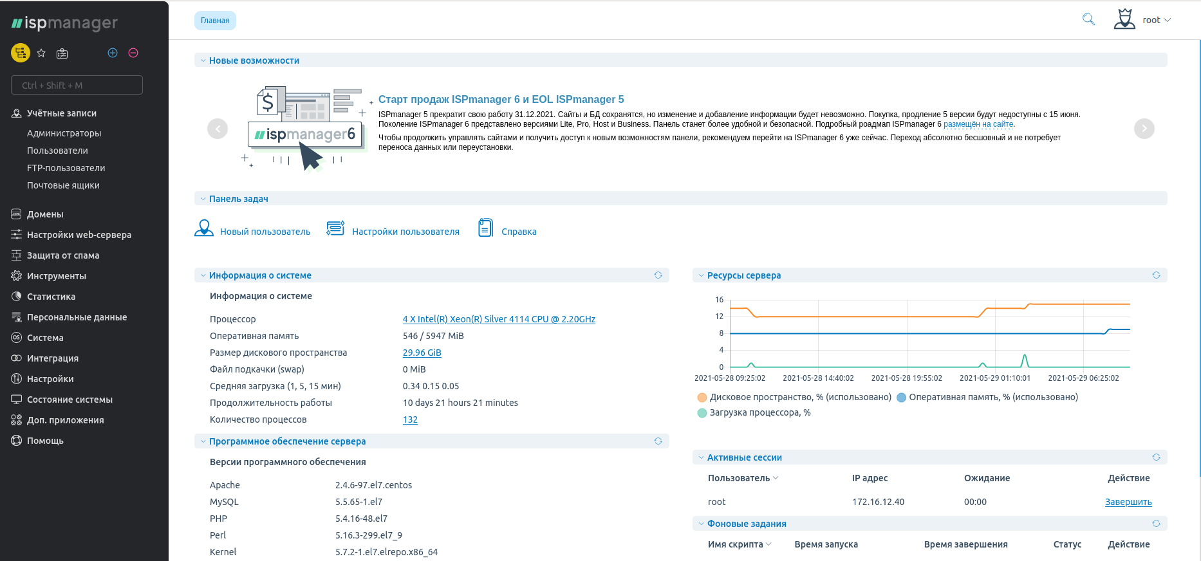Expand Доп. приложения sidebar section
This screenshot has width=1201, height=561.
65,420
